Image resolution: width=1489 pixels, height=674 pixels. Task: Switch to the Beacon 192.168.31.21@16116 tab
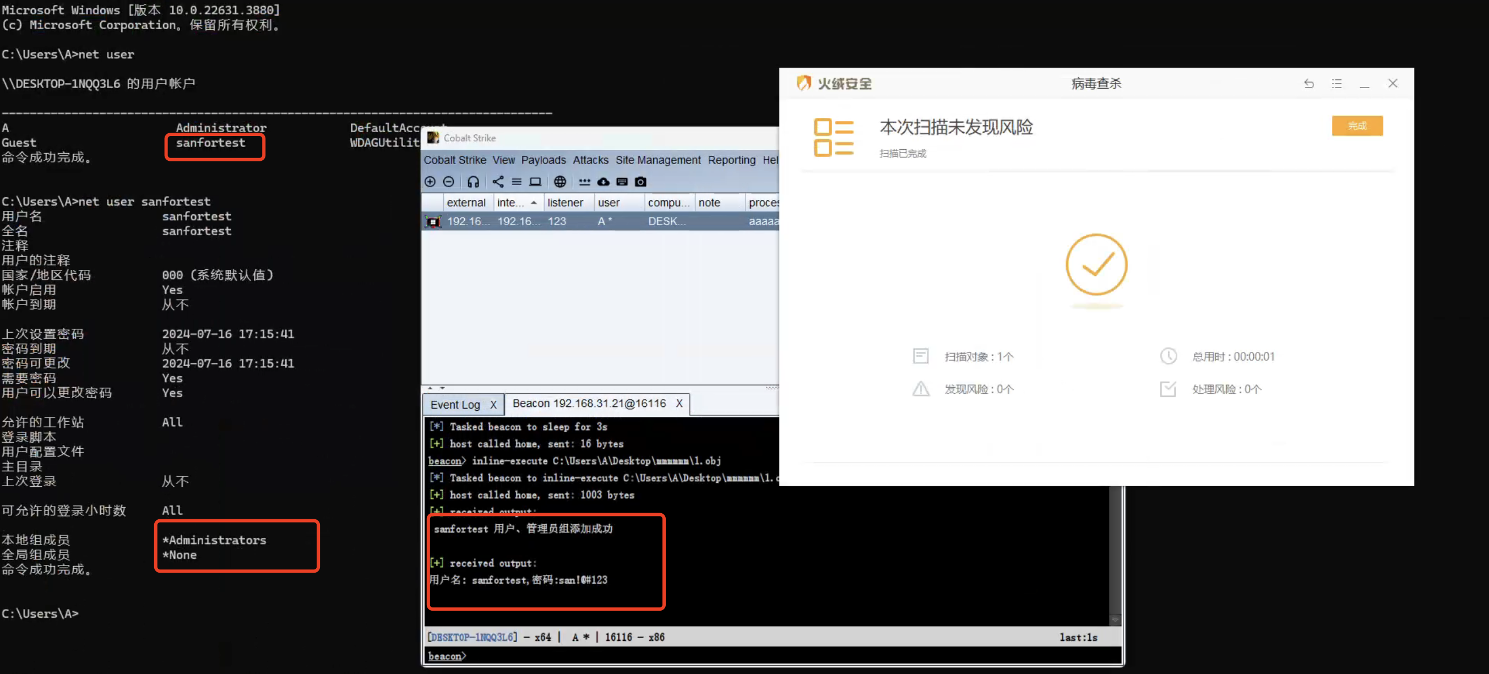pos(589,404)
